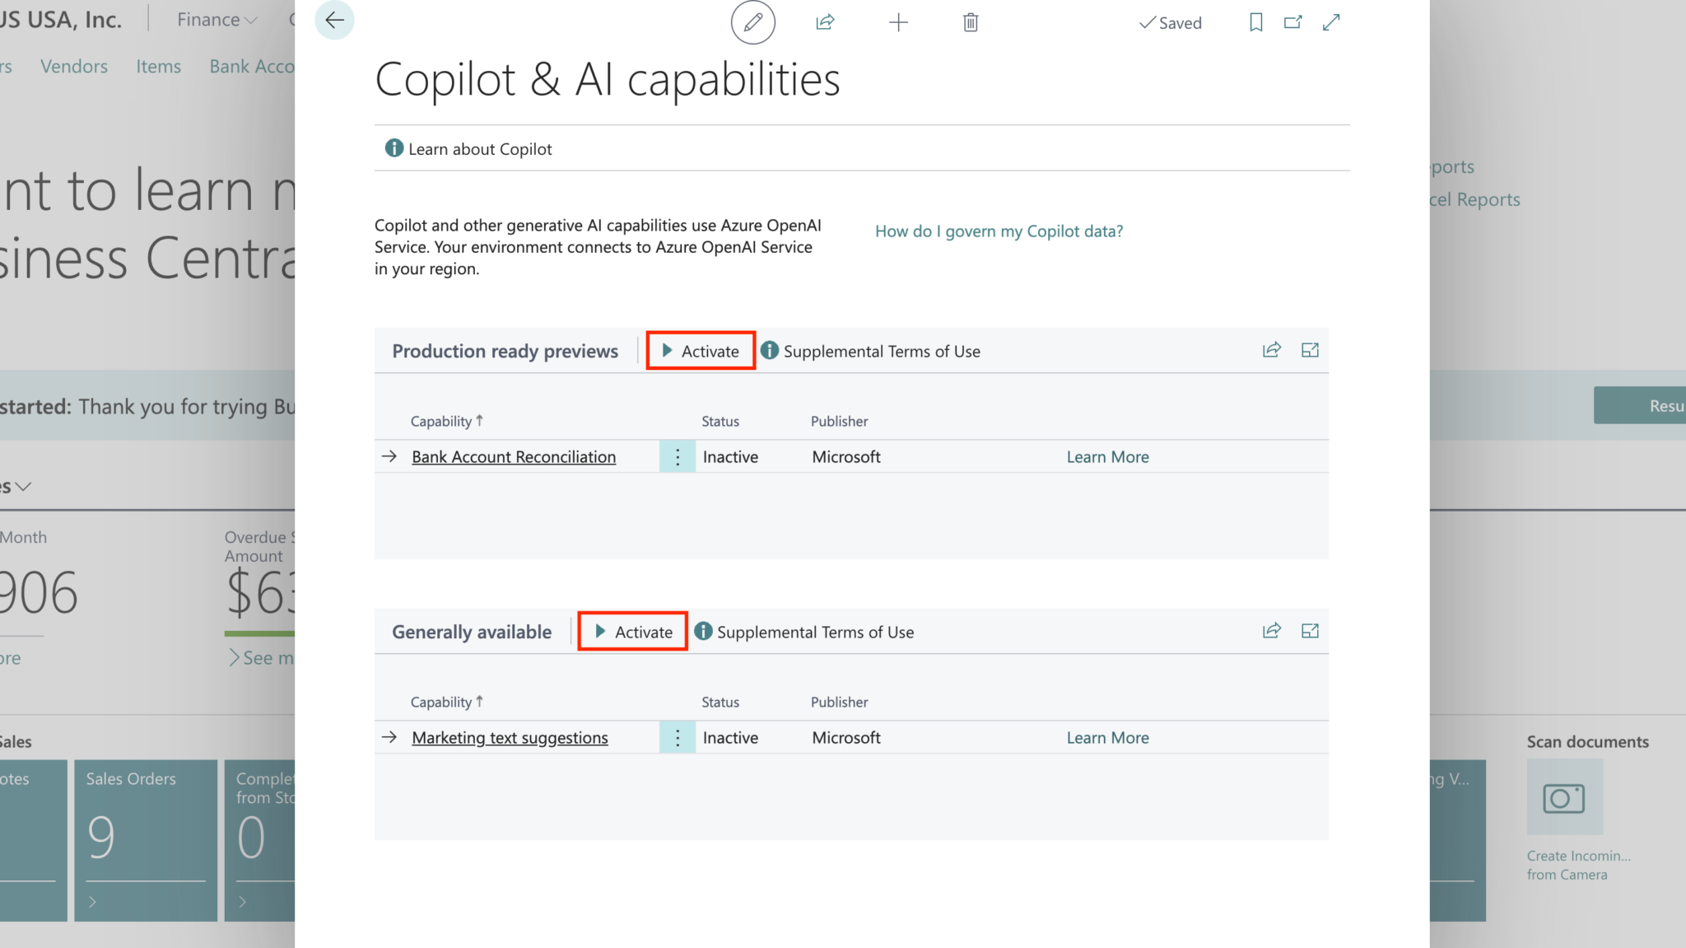1686x948 pixels.
Task: Sort Generally available by Capability column
Action: click(447, 702)
